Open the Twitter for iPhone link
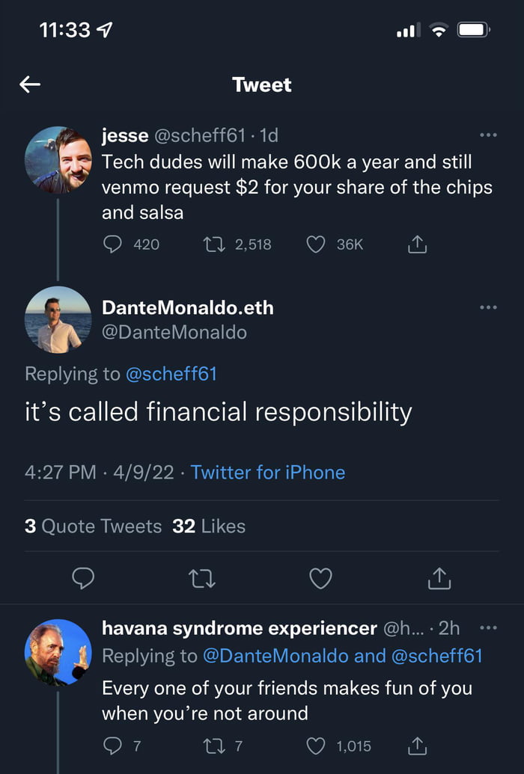Viewport: 524px width, 774px height. click(268, 473)
